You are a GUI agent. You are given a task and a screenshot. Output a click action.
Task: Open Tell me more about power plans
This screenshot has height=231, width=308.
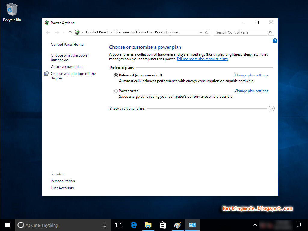click(202, 59)
